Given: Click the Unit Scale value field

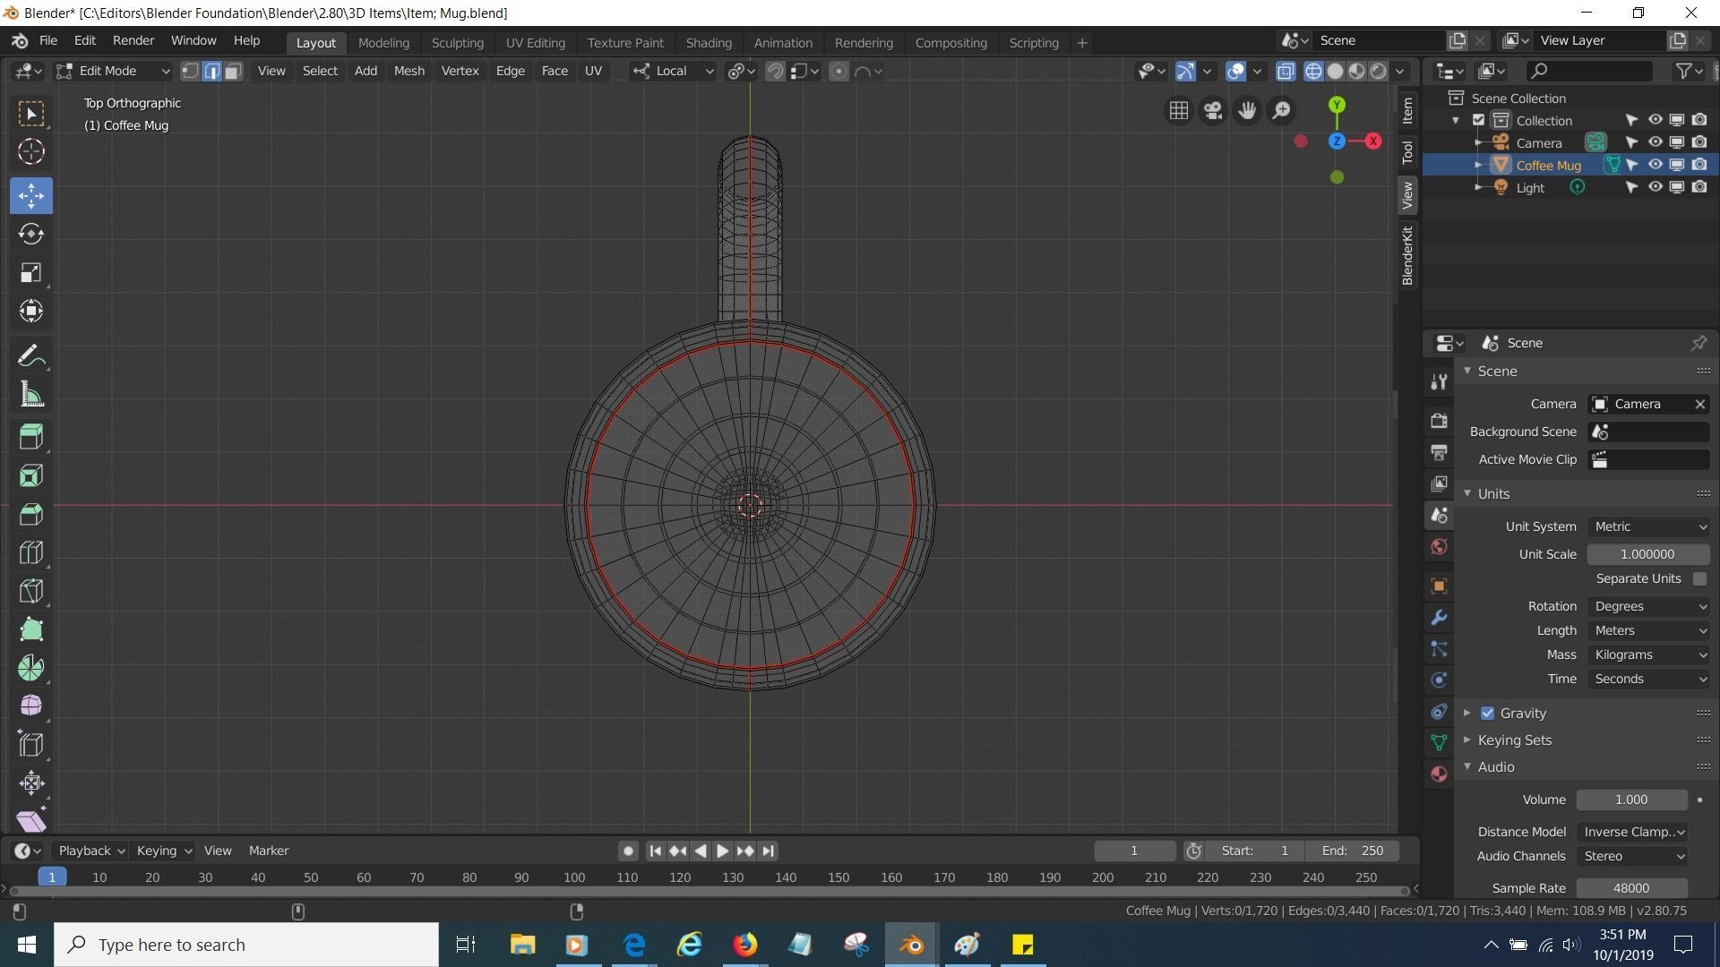Looking at the screenshot, I should pyautogui.click(x=1648, y=555).
